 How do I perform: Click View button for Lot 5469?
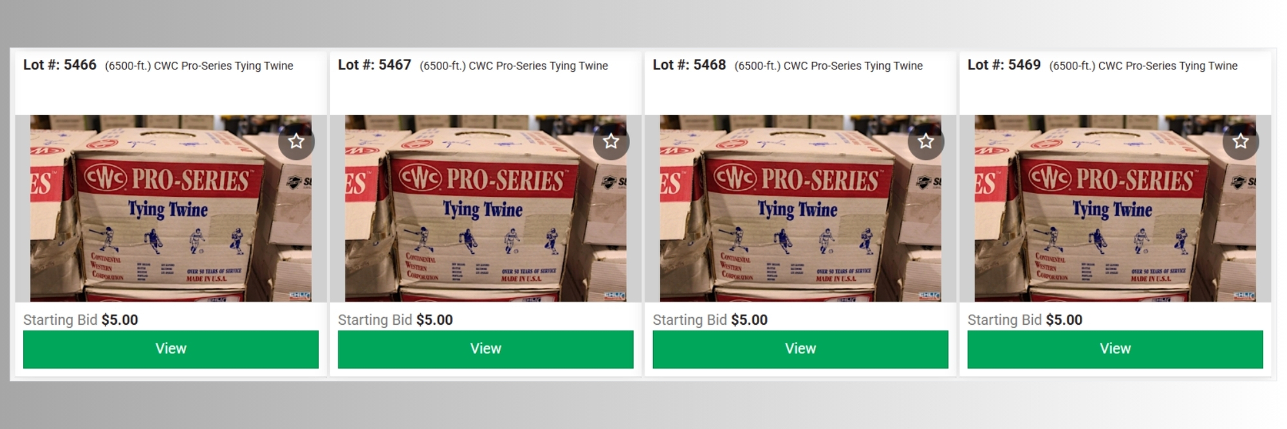pos(1115,349)
